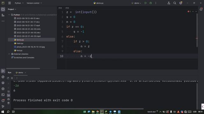The image size is (204, 114).
Task: Open IDE settings gear
Action: point(181,3)
